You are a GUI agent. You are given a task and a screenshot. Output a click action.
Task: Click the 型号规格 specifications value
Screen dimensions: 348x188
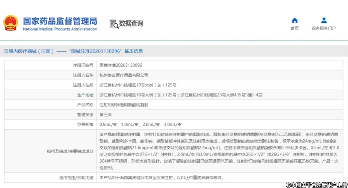(140, 124)
